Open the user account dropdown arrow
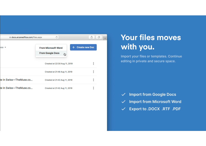 click(x=5, y=47)
